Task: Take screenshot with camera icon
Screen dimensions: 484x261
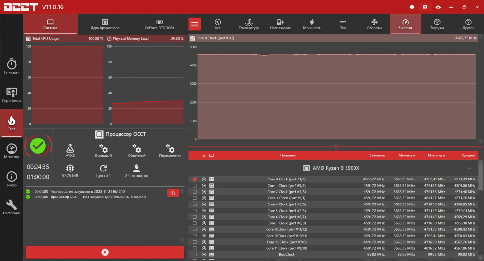Action: (425, 7)
